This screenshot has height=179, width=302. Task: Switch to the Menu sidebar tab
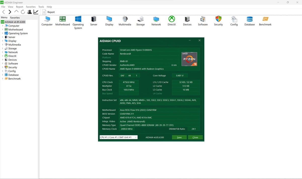click(x=4, y=17)
